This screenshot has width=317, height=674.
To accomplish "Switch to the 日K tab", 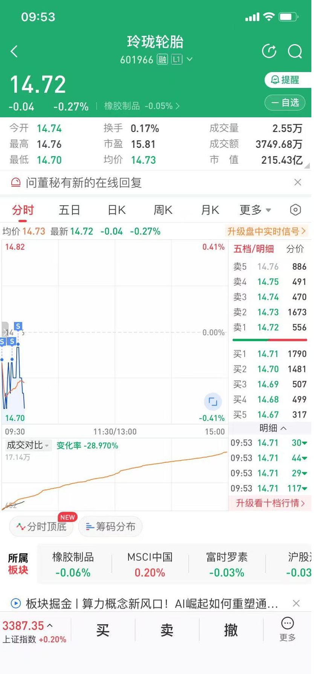I will click(116, 210).
